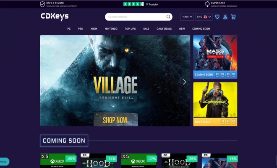Open the Xbox product with -17% badge

[138, 160]
